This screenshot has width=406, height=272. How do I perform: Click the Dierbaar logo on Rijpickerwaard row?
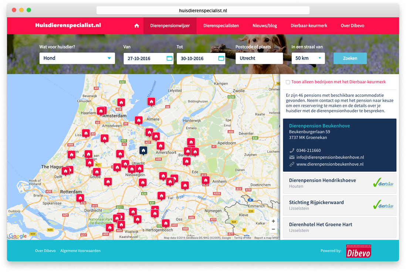coord(383,205)
